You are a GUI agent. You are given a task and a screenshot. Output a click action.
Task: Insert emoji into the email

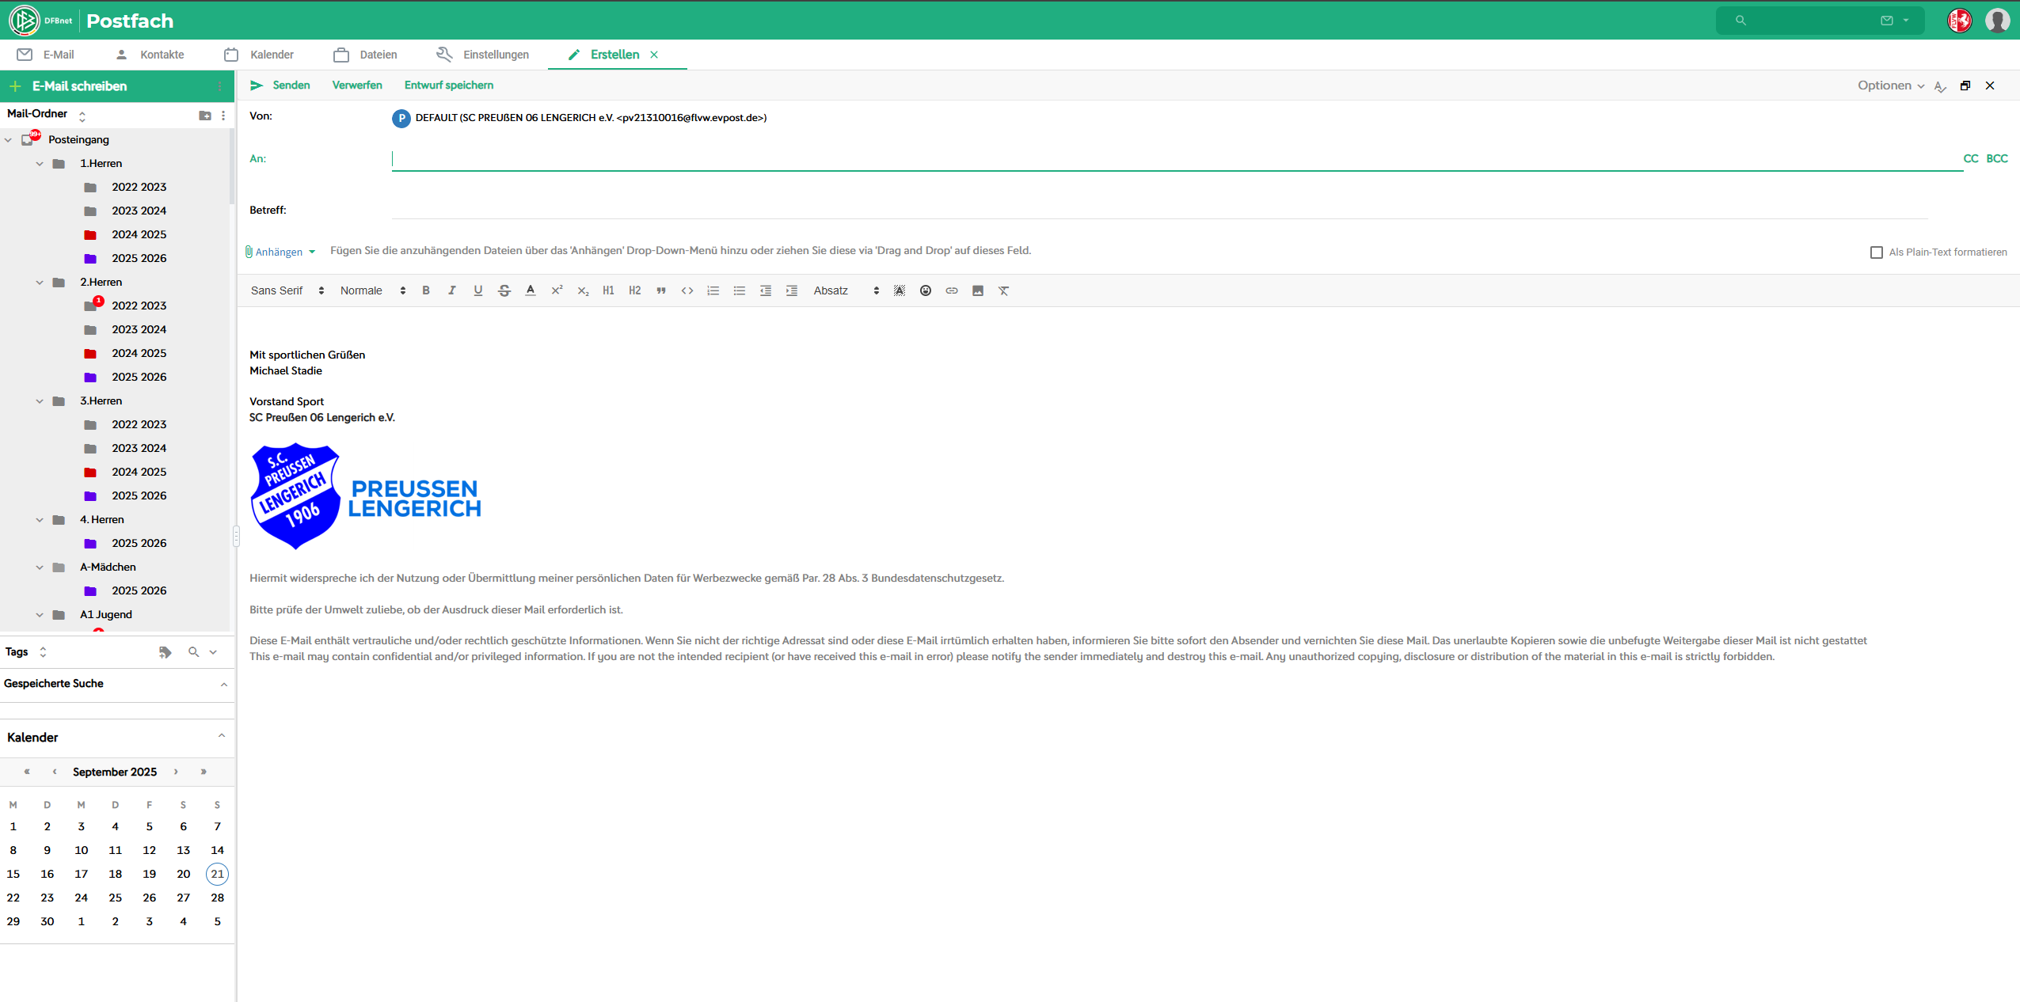(925, 290)
